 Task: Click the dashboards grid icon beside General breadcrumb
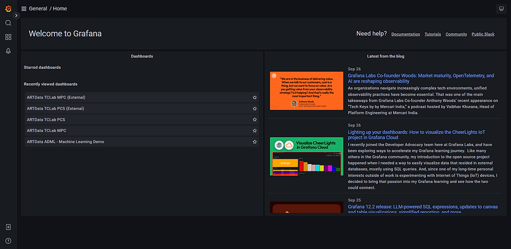click(24, 9)
